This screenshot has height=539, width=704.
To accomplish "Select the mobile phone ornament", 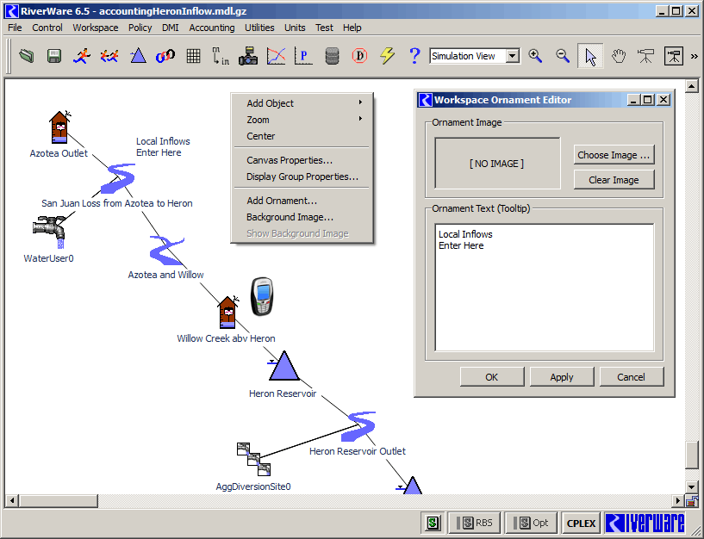I will click(262, 296).
